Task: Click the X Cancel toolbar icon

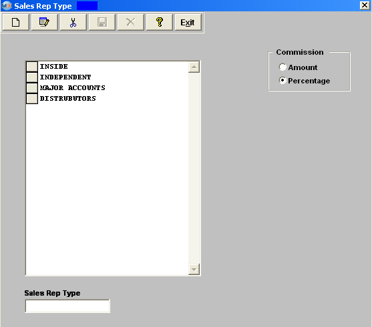Action: pyautogui.click(x=131, y=22)
